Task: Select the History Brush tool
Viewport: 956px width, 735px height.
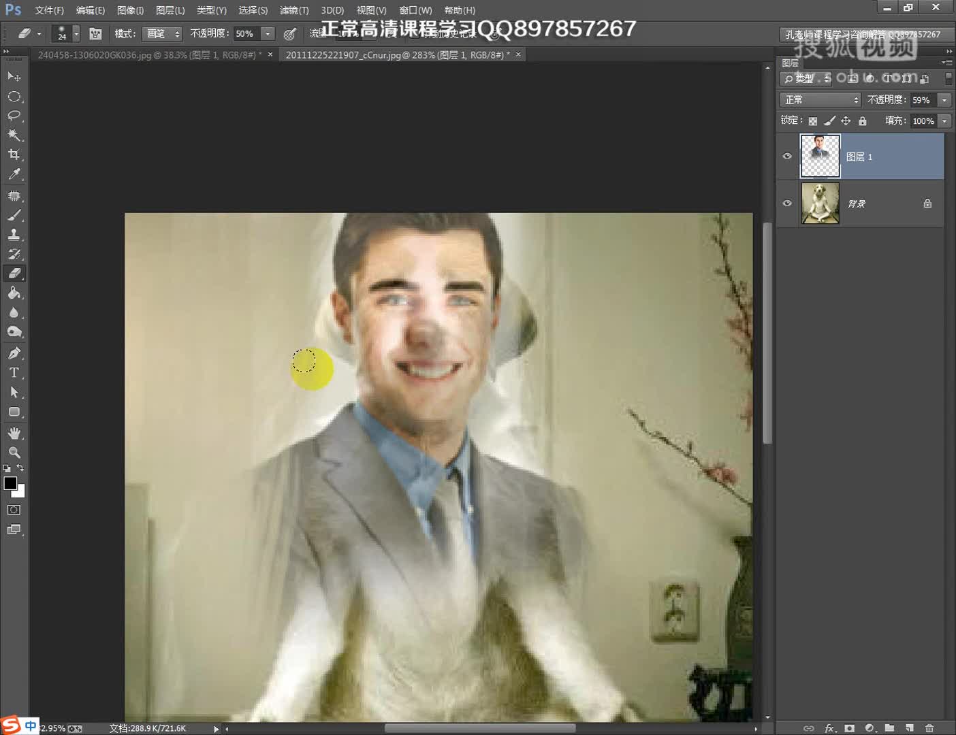Action: [14, 255]
